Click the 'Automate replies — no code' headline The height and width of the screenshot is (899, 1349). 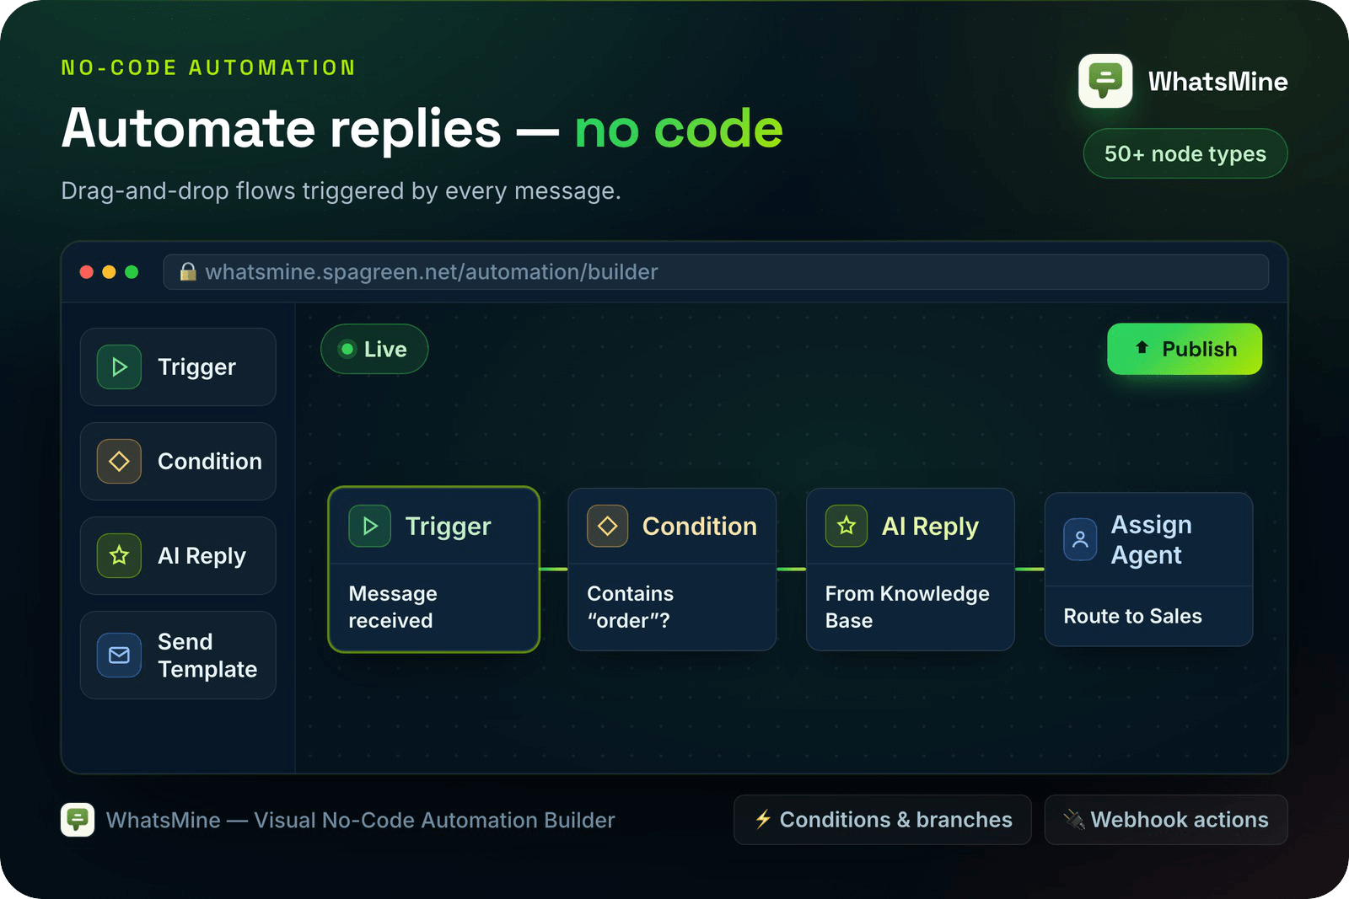click(x=422, y=129)
